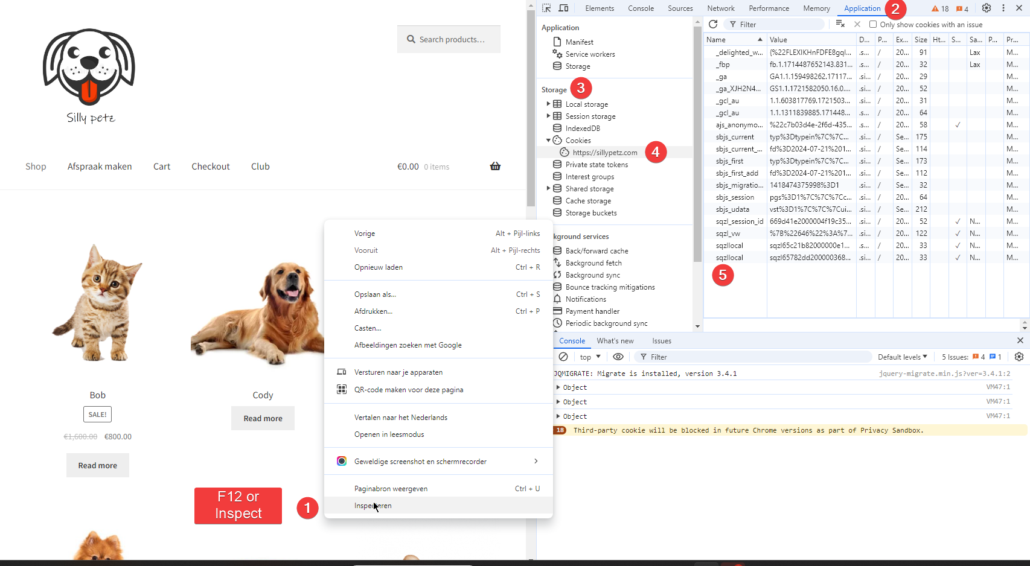Screen dimensions: 1030x566
Task: Open DevTools three-dot menu
Action: tap(1003, 8)
